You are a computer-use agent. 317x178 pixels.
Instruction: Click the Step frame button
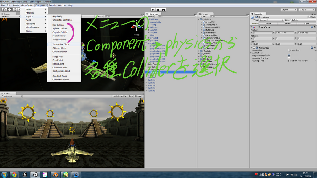point(164,10)
